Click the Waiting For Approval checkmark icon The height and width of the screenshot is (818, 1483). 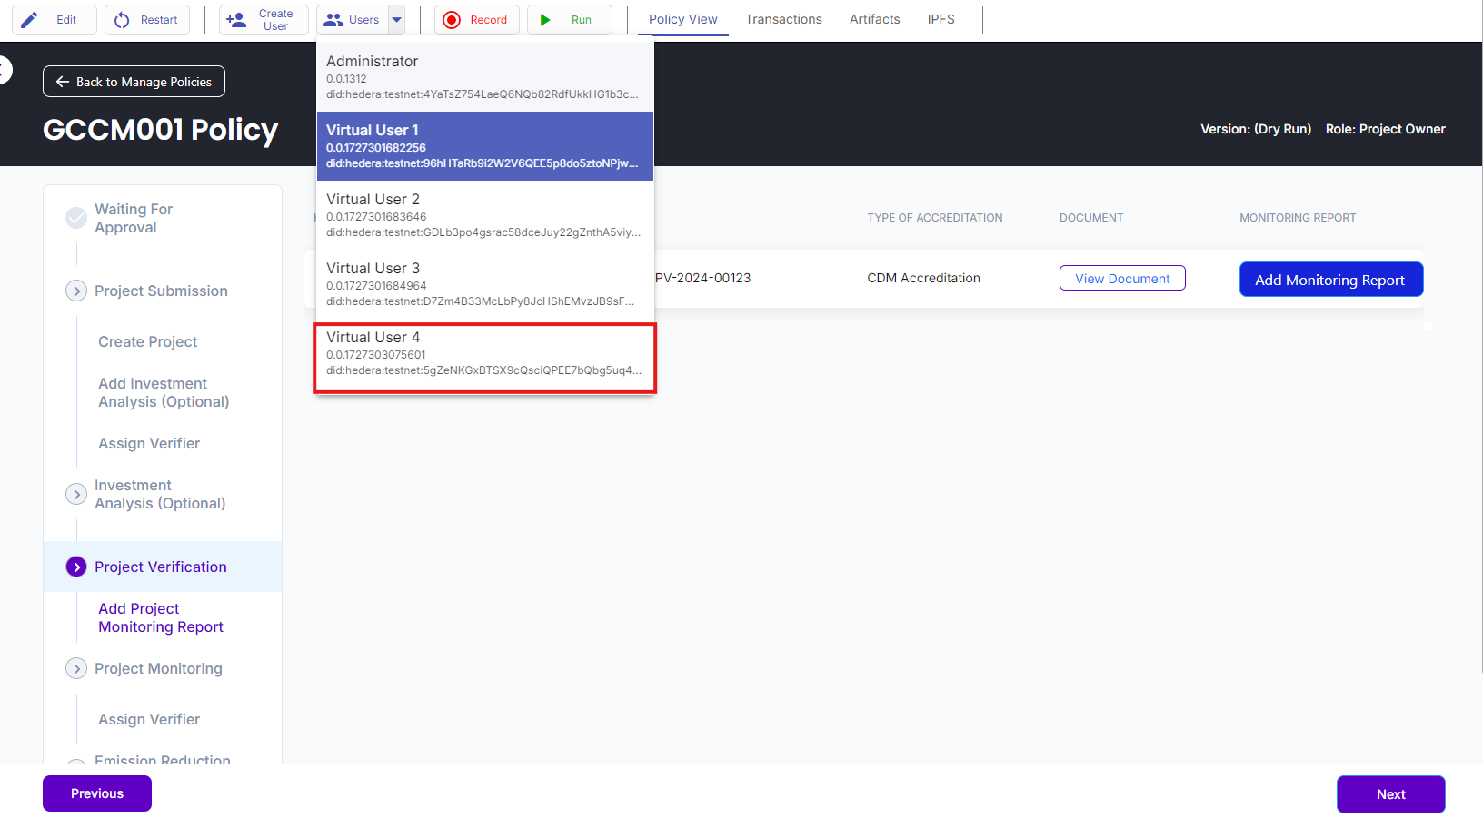coord(76,218)
